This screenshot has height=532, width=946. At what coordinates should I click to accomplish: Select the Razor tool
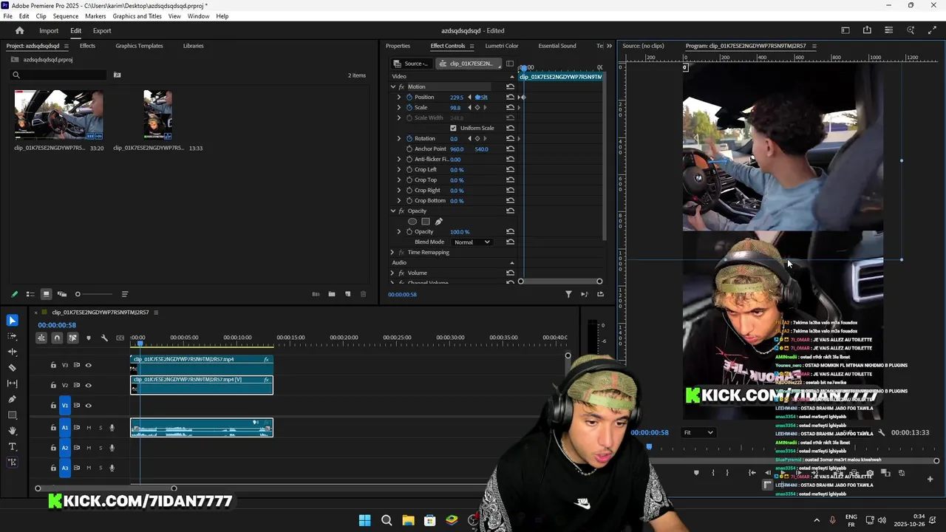[12, 367]
